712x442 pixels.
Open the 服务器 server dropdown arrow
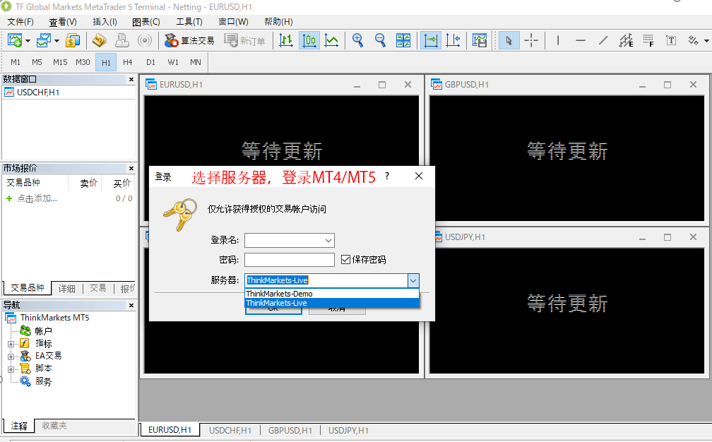click(413, 280)
